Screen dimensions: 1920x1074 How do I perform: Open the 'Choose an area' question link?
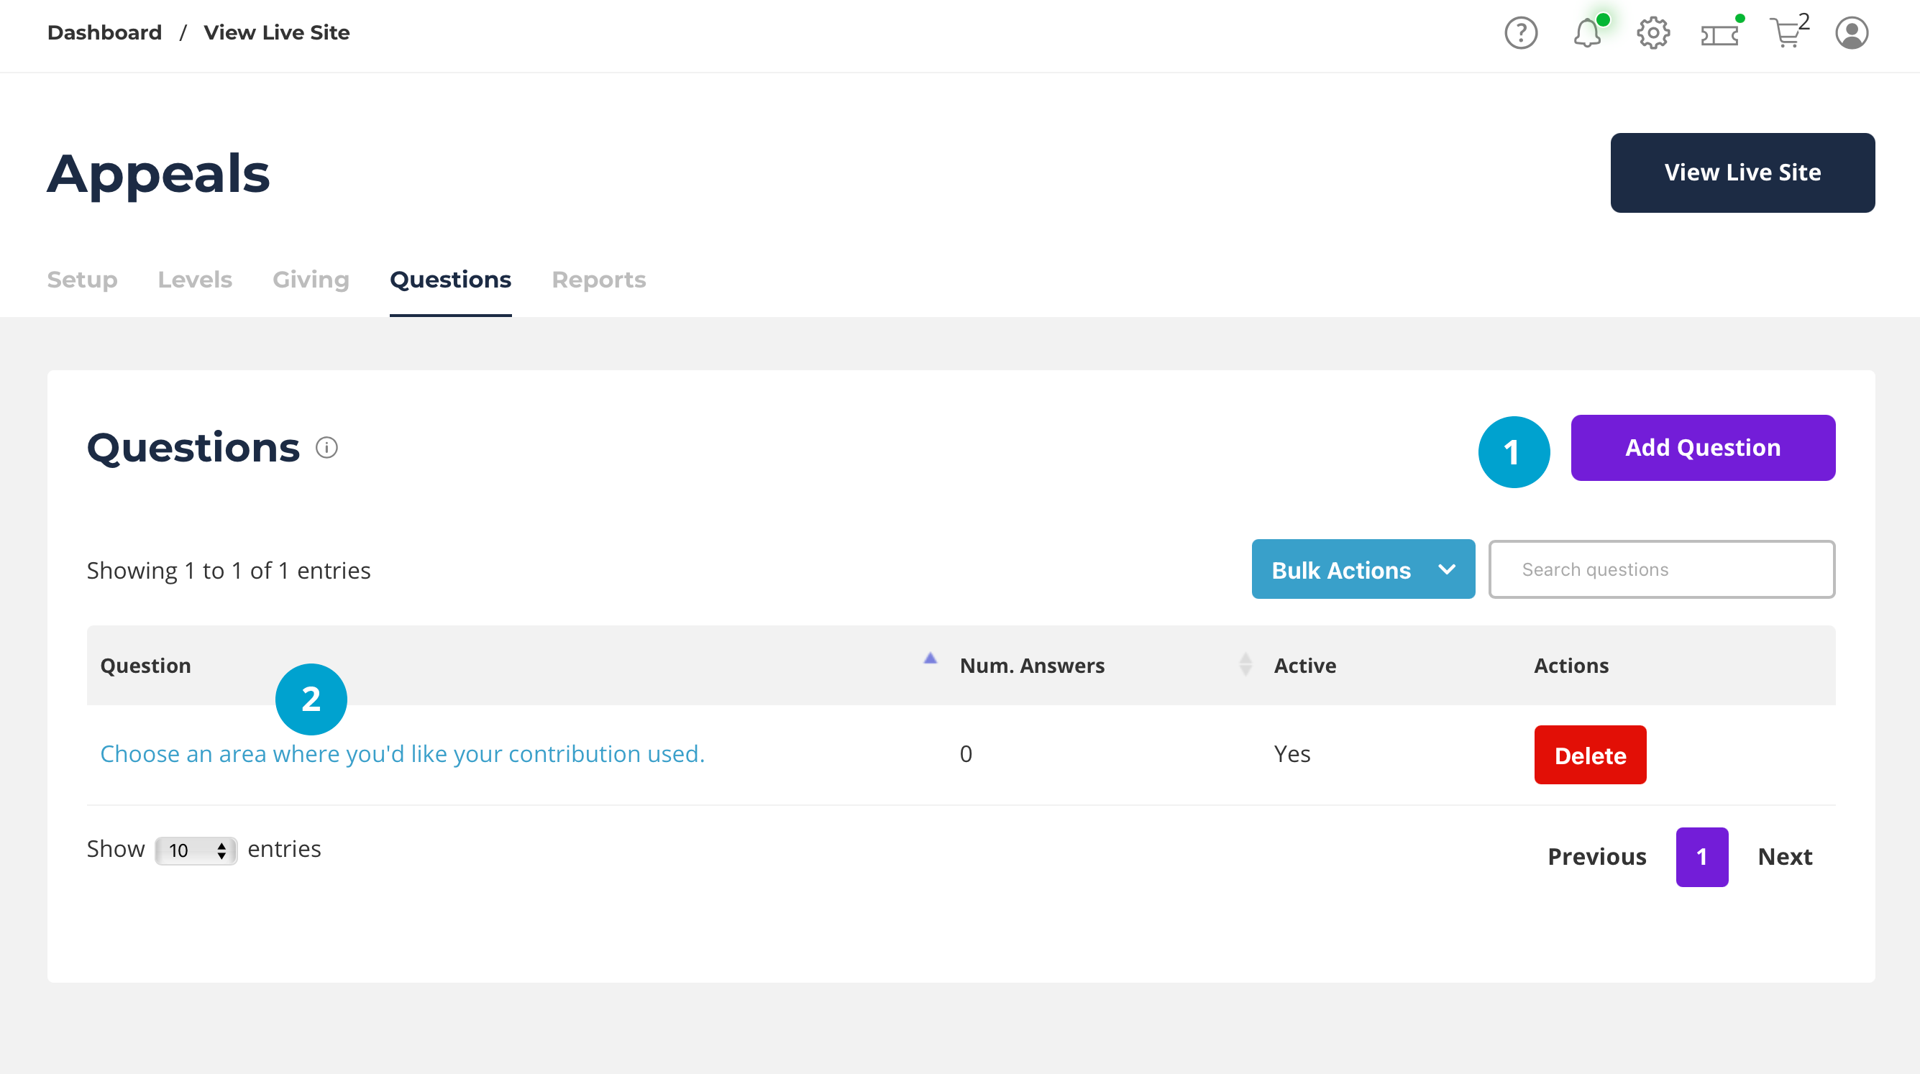(402, 753)
